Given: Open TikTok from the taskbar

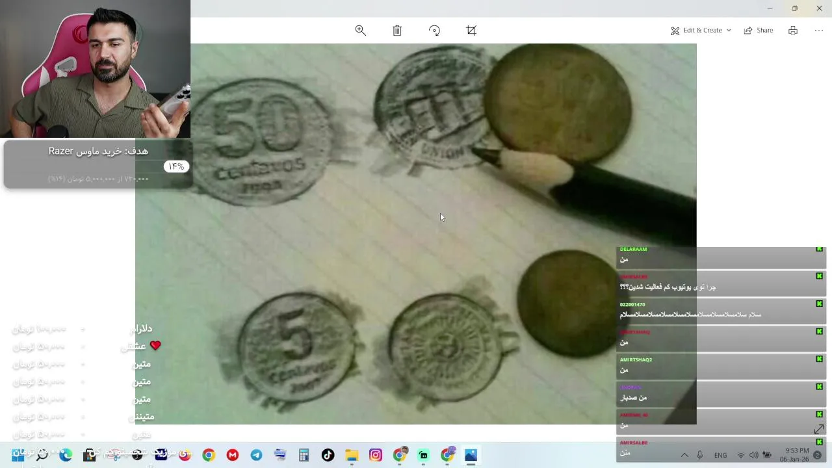Looking at the screenshot, I should (x=328, y=456).
